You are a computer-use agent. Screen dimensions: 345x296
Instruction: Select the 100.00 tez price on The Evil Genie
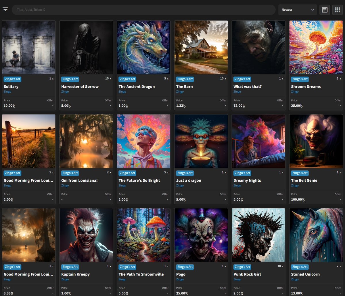click(298, 199)
